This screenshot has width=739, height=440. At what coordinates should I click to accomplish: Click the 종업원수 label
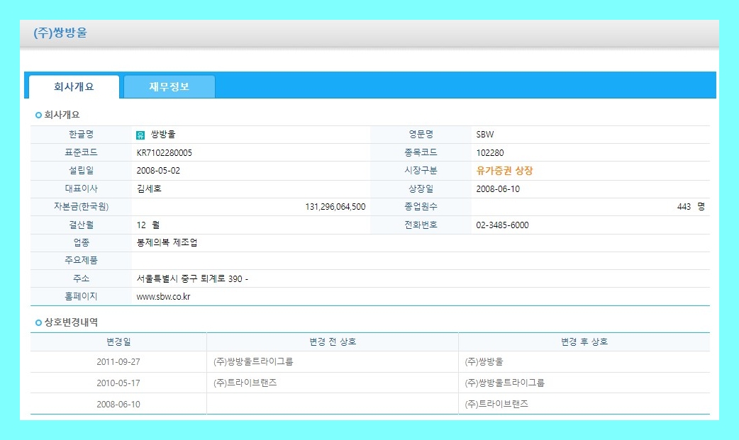coord(421,206)
